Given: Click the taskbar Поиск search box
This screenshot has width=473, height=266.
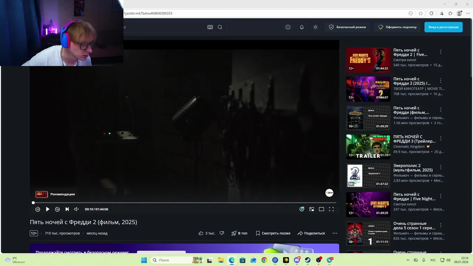Looking at the screenshot, I should tap(177, 260).
